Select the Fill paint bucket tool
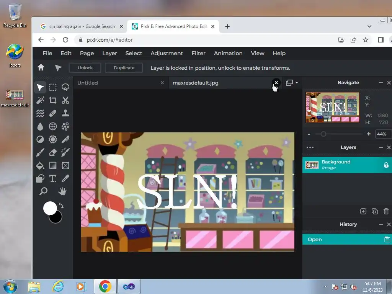 click(x=40, y=165)
